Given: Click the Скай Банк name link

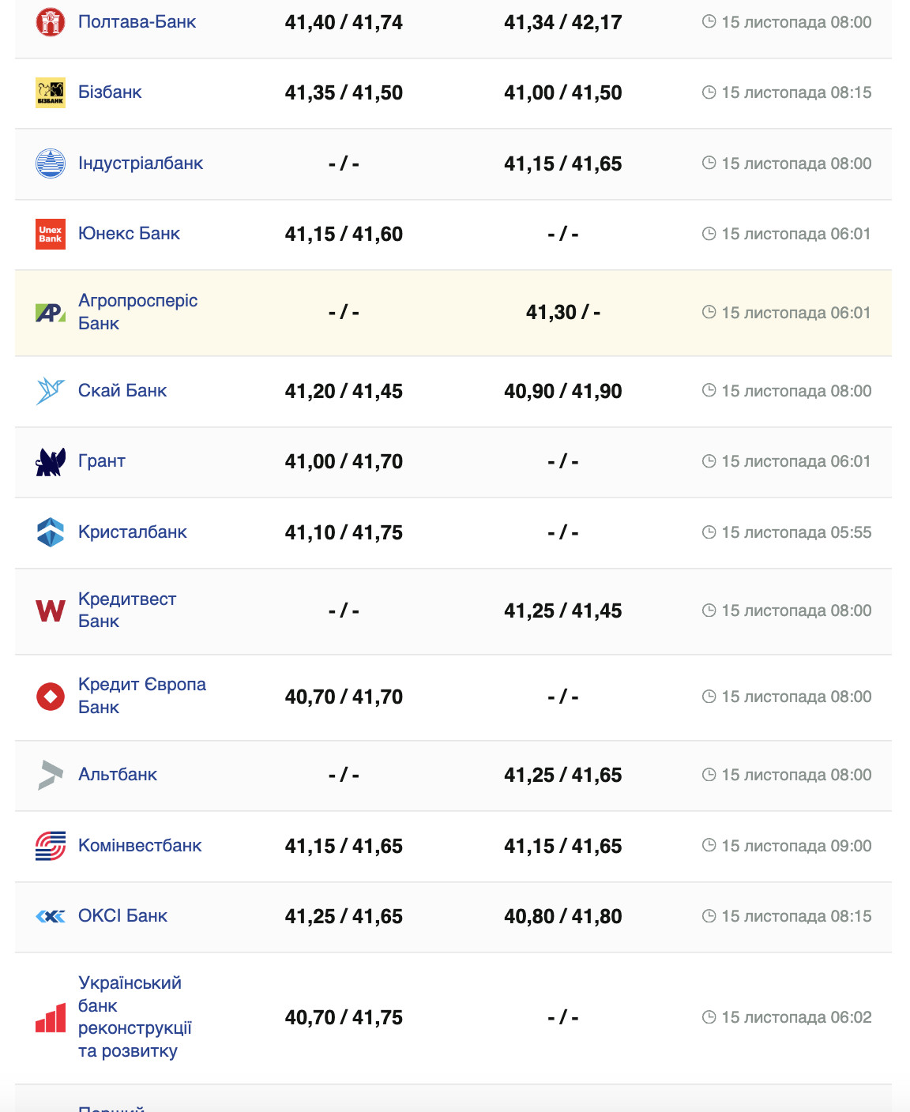Looking at the screenshot, I should tap(122, 391).
